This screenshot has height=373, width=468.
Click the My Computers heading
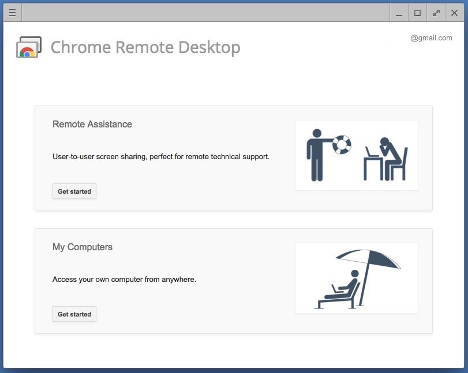click(83, 247)
